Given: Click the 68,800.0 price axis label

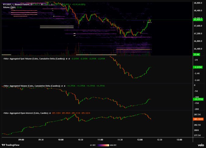Looking at the screenshot, I should 198,3.
